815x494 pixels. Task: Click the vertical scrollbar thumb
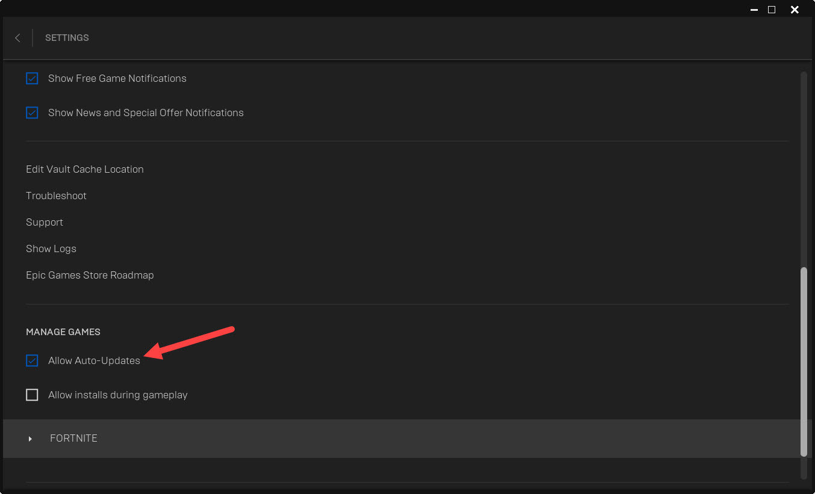click(x=804, y=361)
